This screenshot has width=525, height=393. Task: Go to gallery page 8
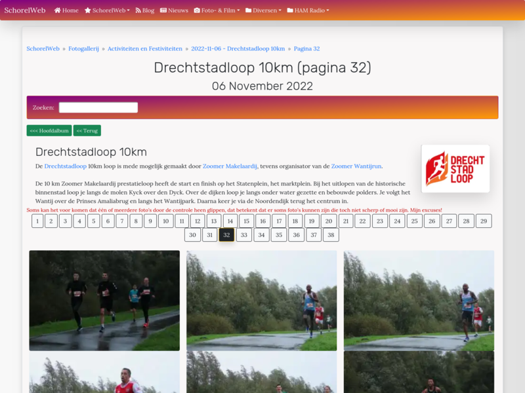point(136,221)
